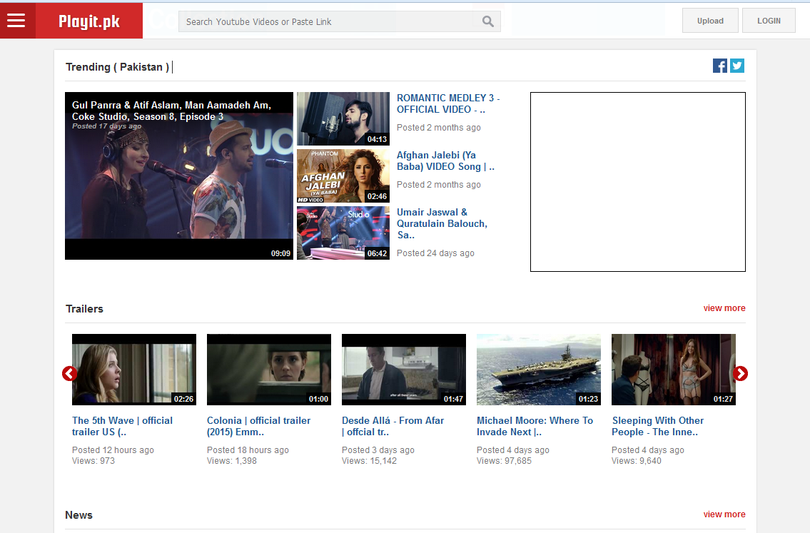
Task: Play the Gul Panrra & Atif Aslam featured video
Action: tap(178, 176)
